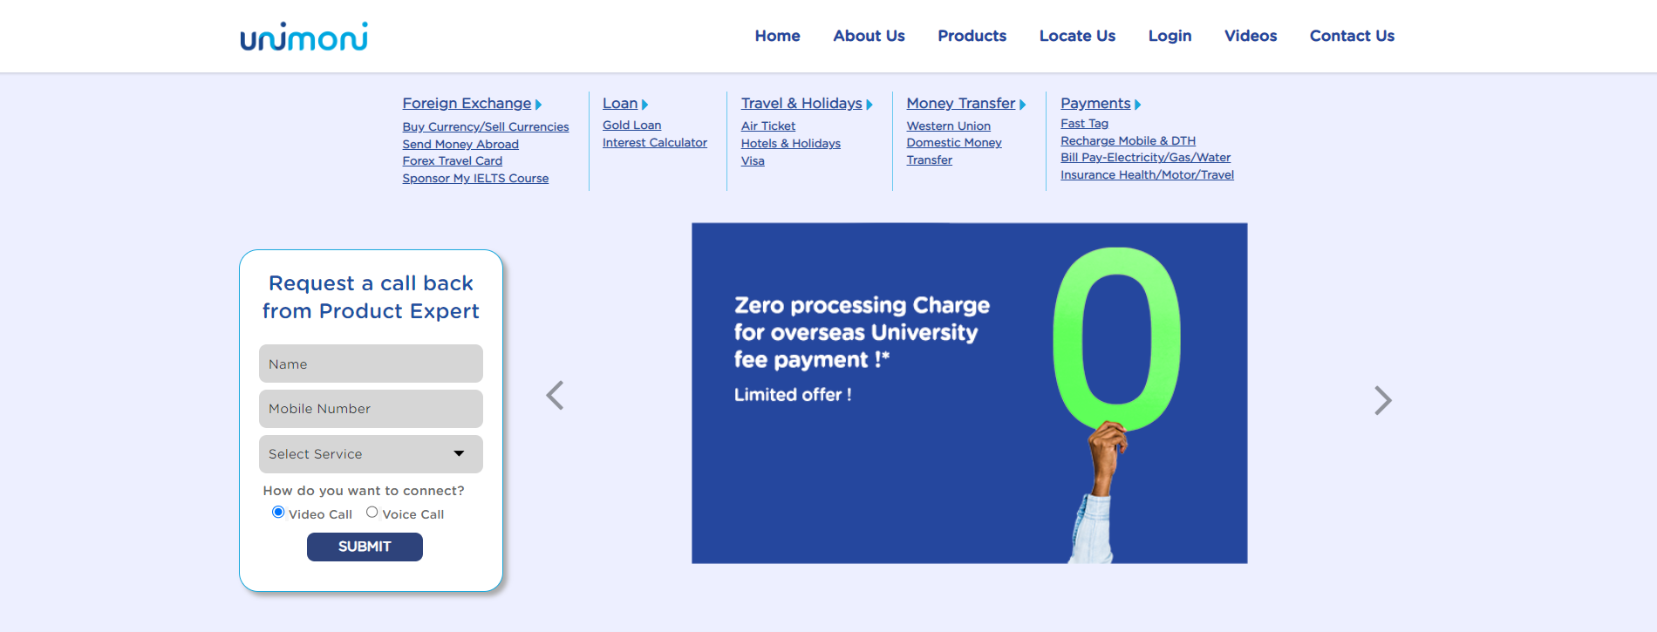Open the Visa link
Viewport: 1657px width, 632px height.
click(x=753, y=161)
